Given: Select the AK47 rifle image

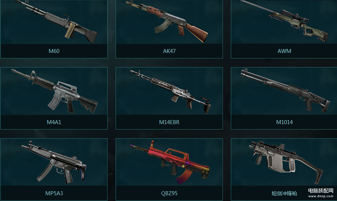Looking at the screenshot, I should pyautogui.click(x=167, y=21).
